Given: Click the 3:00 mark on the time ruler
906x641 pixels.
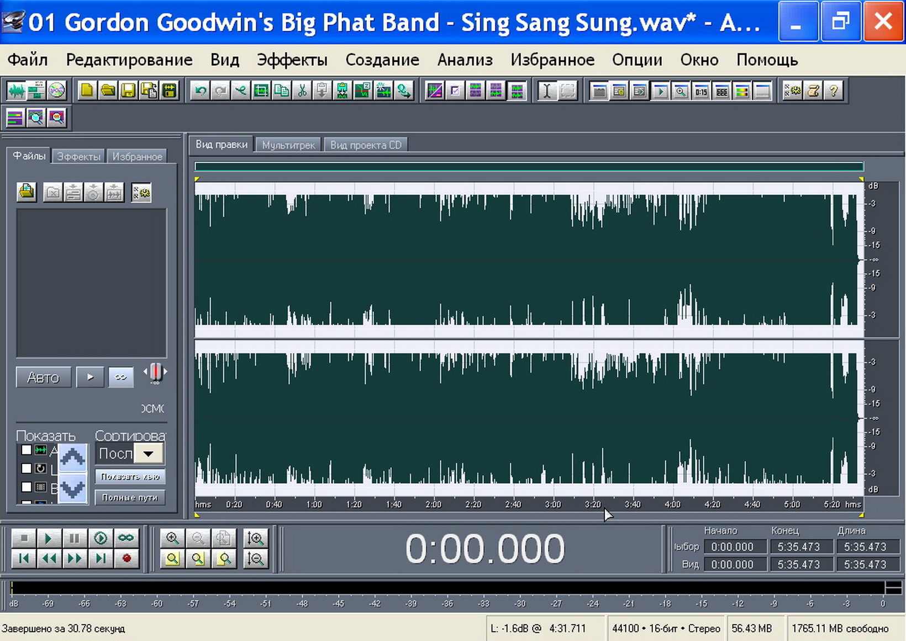Looking at the screenshot, I should coord(553,504).
